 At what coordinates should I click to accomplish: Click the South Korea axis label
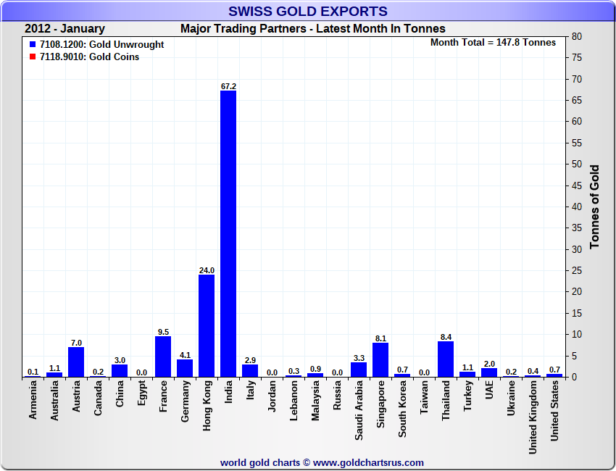[x=402, y=409]
